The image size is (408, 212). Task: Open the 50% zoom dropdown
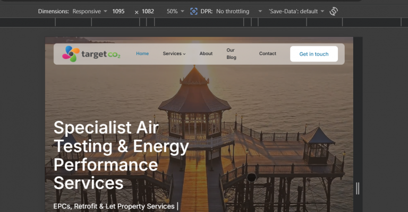175,11
